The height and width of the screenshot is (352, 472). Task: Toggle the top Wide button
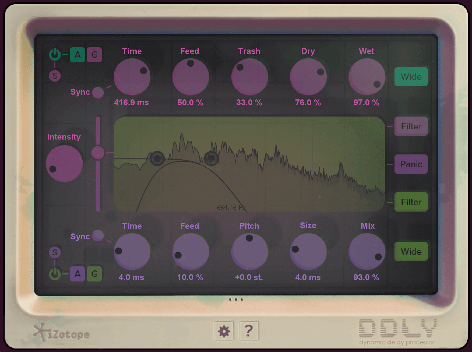click(411, 77)
